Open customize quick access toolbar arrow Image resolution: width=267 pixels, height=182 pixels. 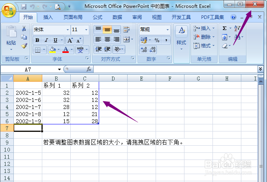[x=69, y=6]
